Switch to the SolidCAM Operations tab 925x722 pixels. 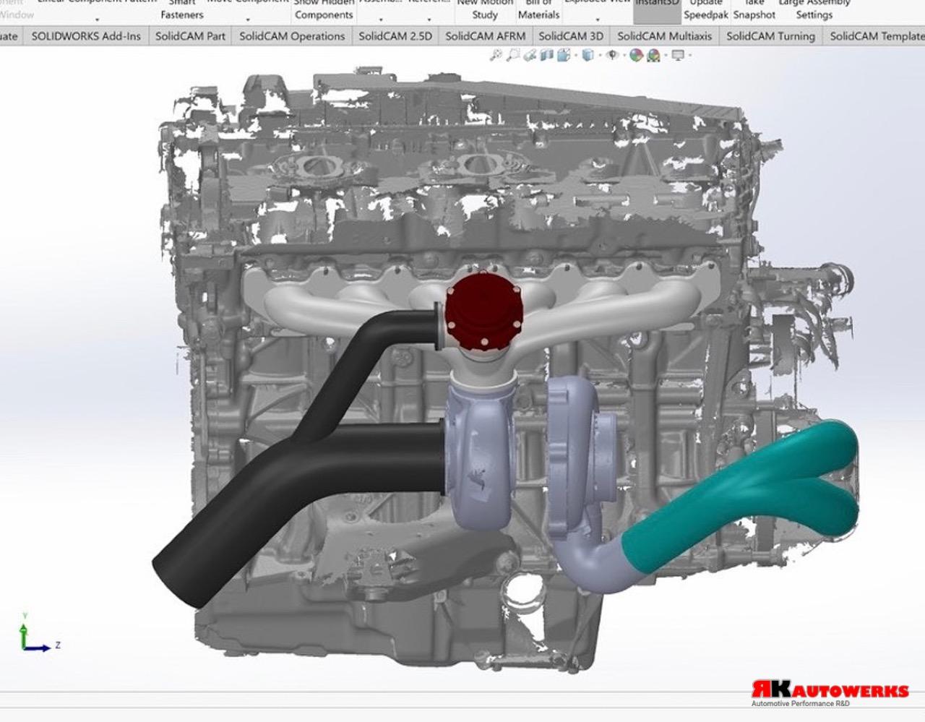point(292,35)
